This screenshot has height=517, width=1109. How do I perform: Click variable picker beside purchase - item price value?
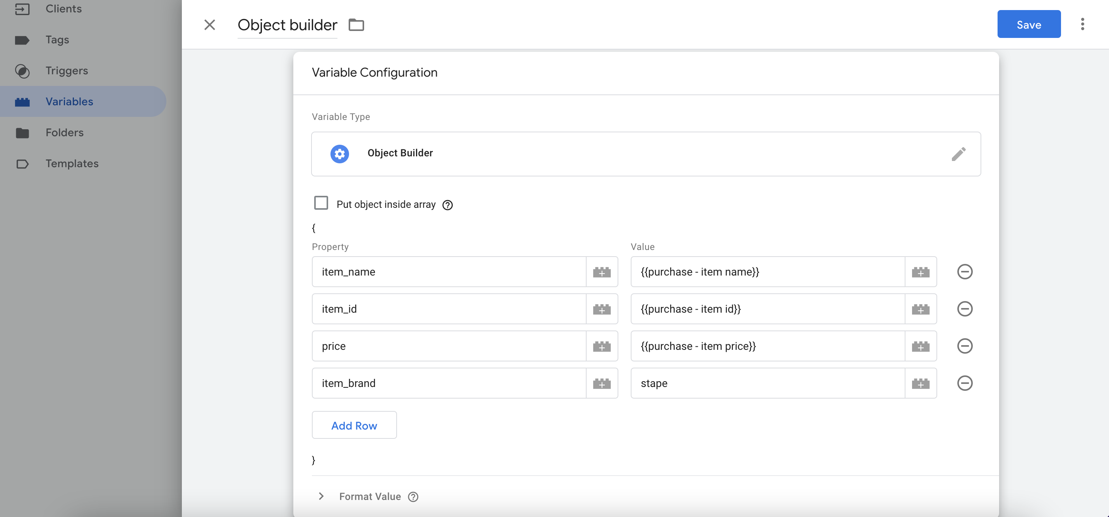point(921,346)
